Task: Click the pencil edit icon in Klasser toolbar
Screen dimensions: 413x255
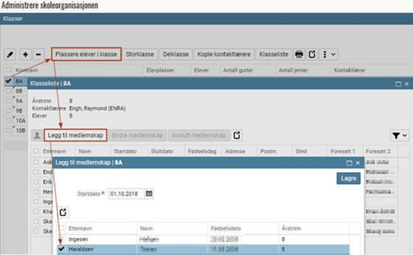Action: (10, 54)
